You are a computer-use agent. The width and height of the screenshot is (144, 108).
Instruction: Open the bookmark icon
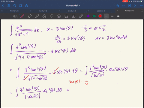point(20,6)
